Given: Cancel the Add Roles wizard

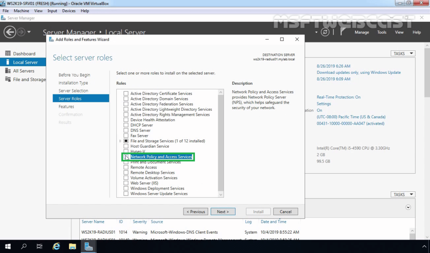Looking at the screenshot, I should point(286,211).
